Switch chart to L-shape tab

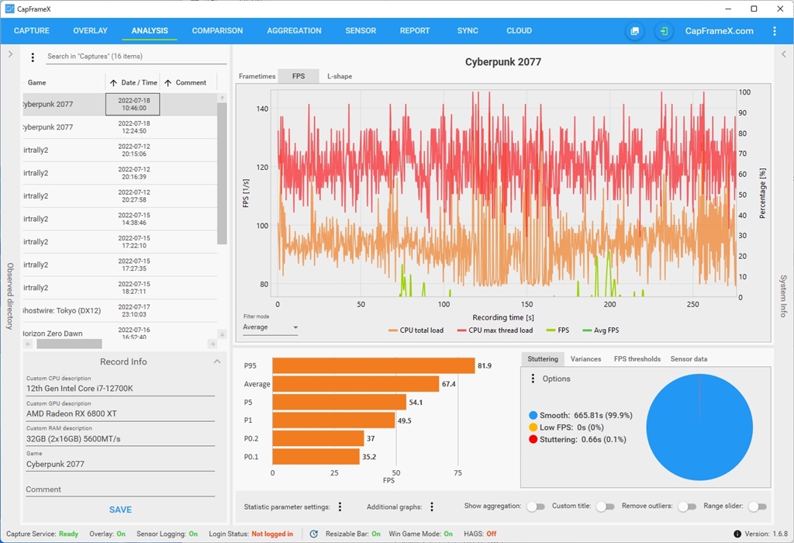340,76
